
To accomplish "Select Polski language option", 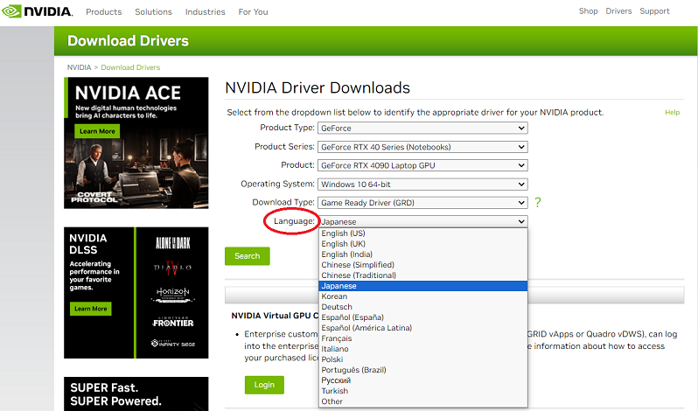I will tap(423, 359).
